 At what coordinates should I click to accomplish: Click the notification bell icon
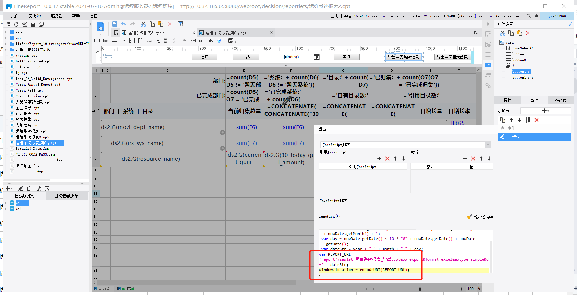pos(537,16)
